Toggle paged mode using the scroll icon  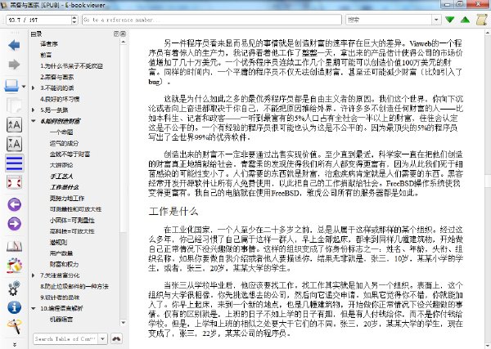tap(482, 20)
